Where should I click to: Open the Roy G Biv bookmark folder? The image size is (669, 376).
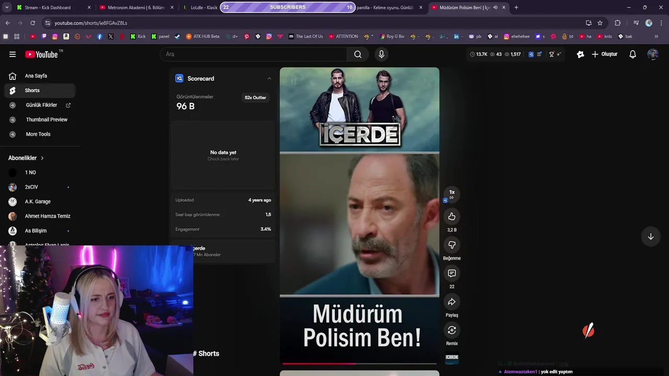pos(391,37)
